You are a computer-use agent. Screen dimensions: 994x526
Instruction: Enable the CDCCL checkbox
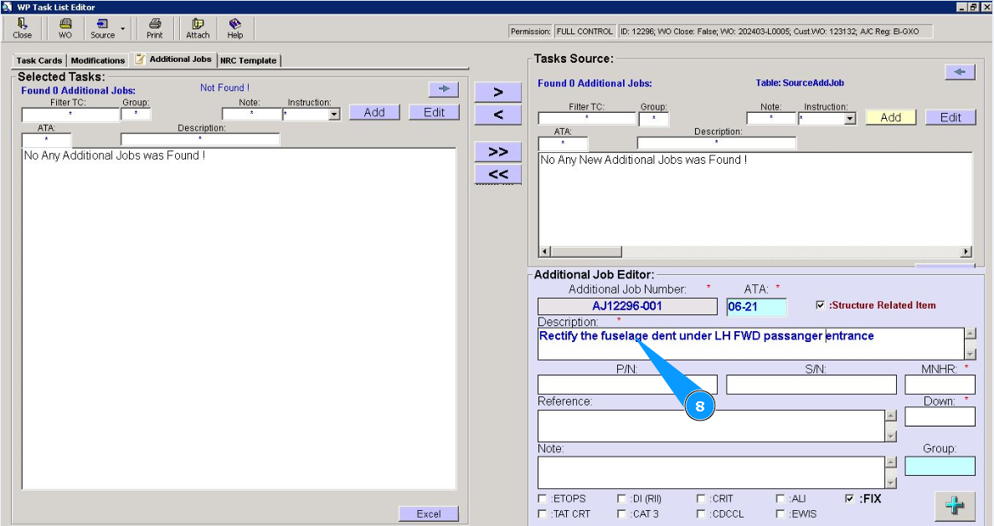pyautogui.click(x=701, y=514)
